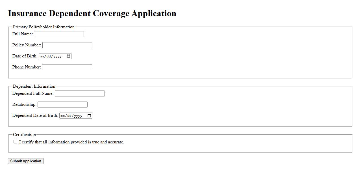Click the Dependent Full Name input field
The height and width of the screenshot is (170, 361).
click(80, 94)
